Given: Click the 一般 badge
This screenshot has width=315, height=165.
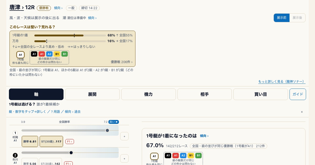Looking at the screenshot, I should [x=71, y=8].
